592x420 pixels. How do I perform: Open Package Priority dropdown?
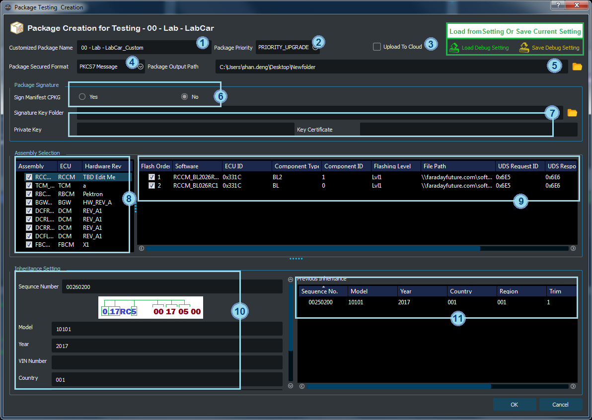(315, 48)
